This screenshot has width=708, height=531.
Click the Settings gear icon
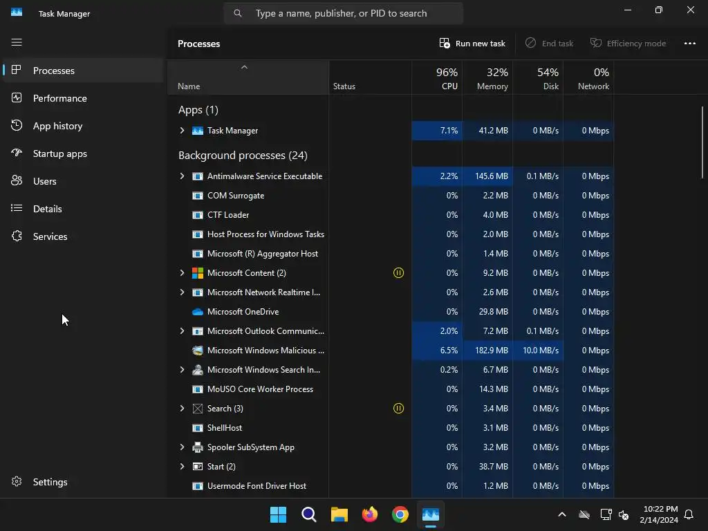pos(17,481)
